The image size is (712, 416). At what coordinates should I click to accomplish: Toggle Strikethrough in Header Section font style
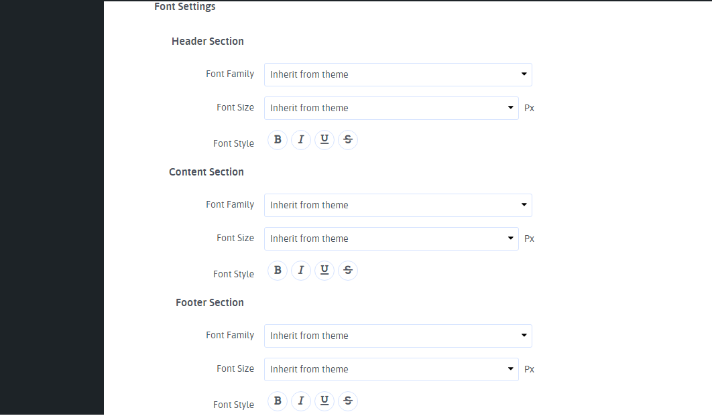click(x=348, y=140)
